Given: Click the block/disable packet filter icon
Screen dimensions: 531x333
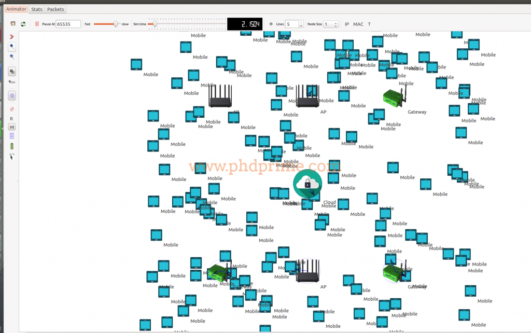Looking at the screenshot, I should [11, 109].
